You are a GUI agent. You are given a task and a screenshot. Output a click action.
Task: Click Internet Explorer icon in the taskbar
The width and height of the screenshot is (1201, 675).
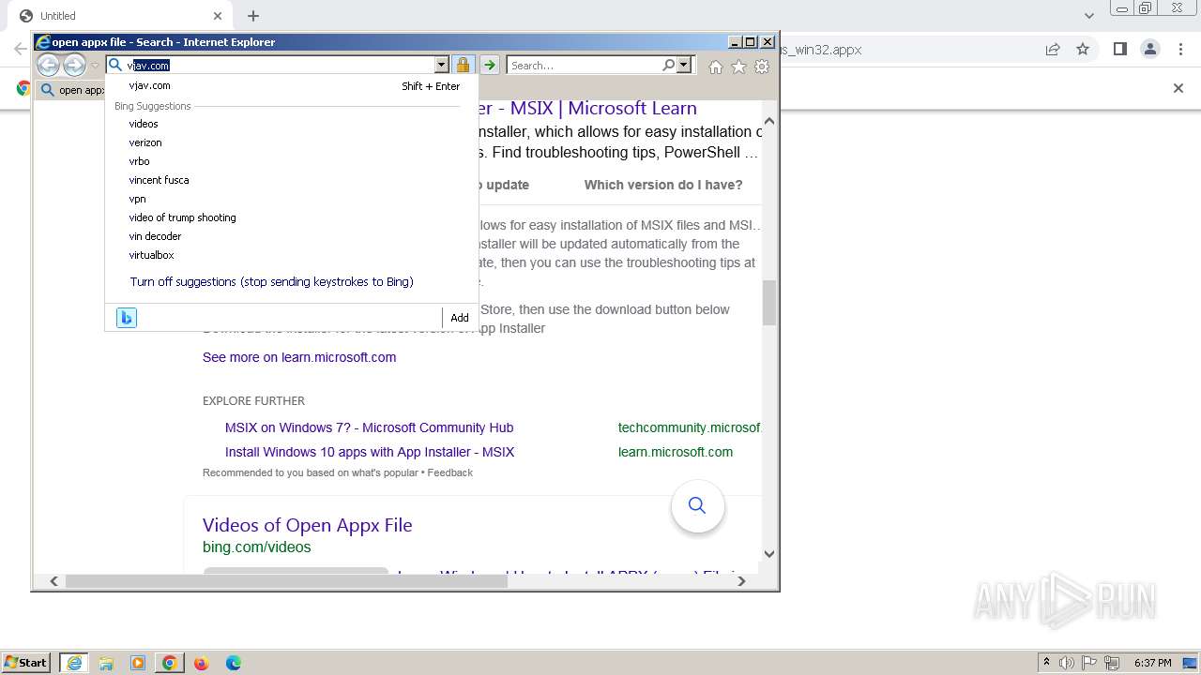tap(74, 663)
